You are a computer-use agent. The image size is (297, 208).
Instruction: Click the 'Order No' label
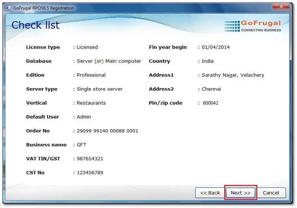pyautogui.click(x=38, y=131)
